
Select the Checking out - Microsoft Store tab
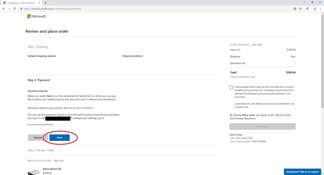[21, 3]
